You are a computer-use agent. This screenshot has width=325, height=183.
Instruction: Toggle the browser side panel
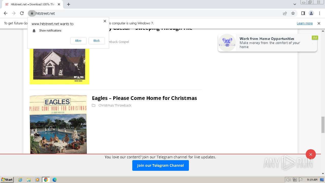tap(303, 13)
